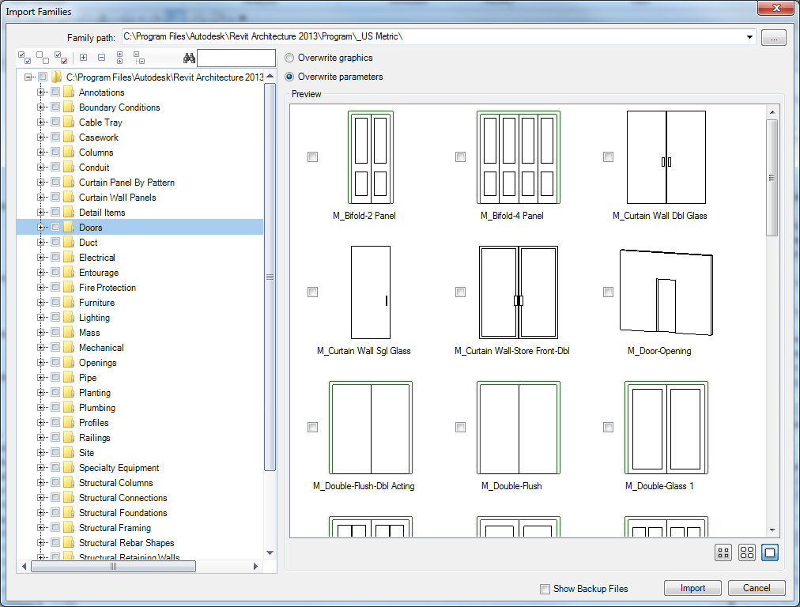Select the Overwrite graphics radio button
Viewport: 800px width, 607px height.
(x=289, y=58)
